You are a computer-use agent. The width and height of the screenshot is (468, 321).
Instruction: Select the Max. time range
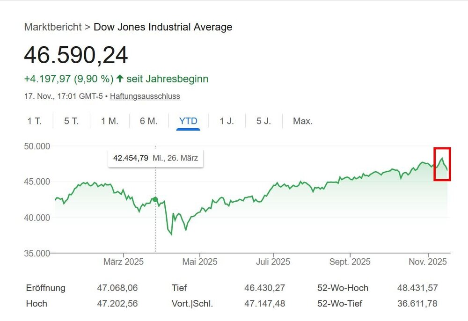coord(302,121)
